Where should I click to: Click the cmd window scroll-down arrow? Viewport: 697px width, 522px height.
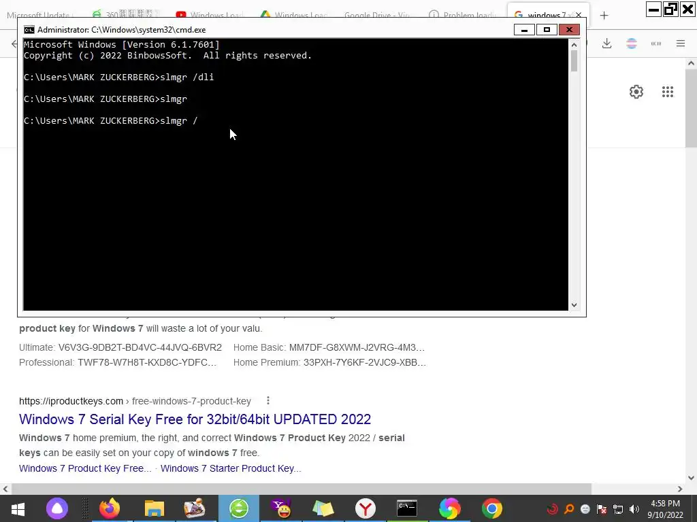(574, 305)
